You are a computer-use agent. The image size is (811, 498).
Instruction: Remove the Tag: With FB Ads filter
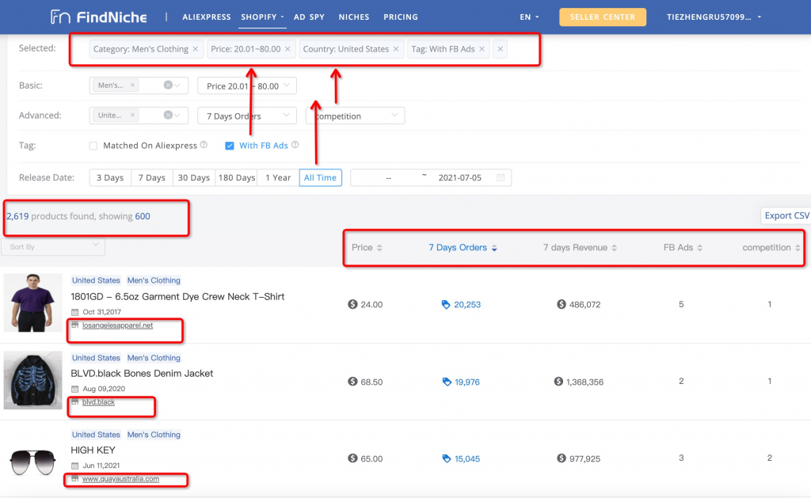click(x=482, y=49)
